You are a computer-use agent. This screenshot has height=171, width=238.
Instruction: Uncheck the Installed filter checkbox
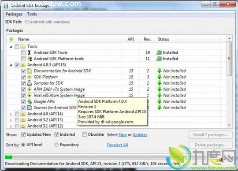point(56,134)
